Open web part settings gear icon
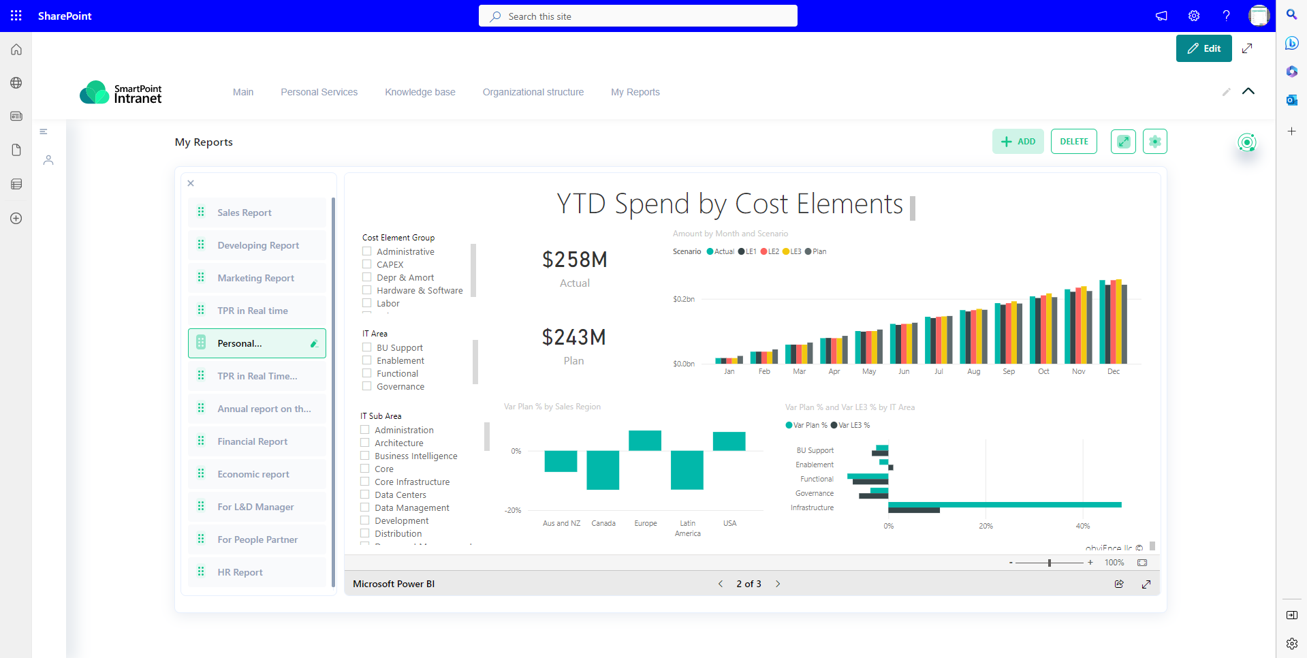 click(1155, 141)
